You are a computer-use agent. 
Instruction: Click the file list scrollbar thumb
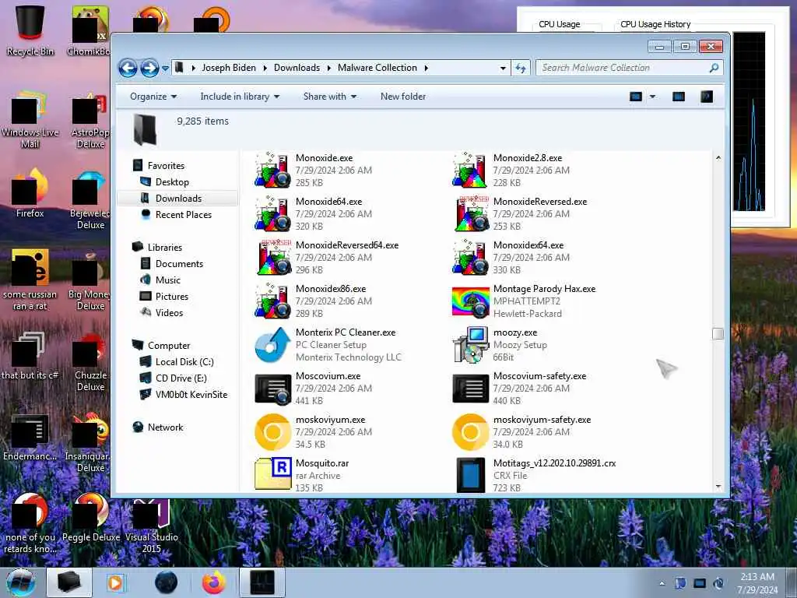718,333
